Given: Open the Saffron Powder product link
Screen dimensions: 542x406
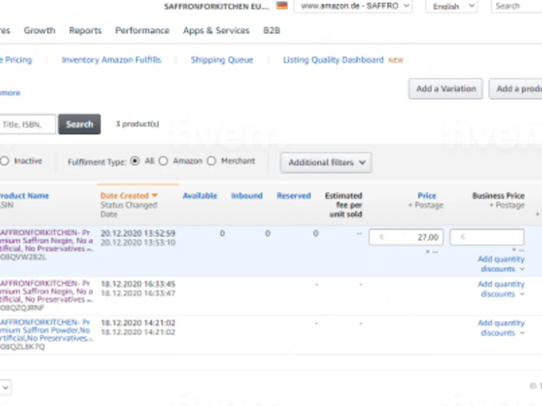Looking at the screenshot, I should click(46, 330).
